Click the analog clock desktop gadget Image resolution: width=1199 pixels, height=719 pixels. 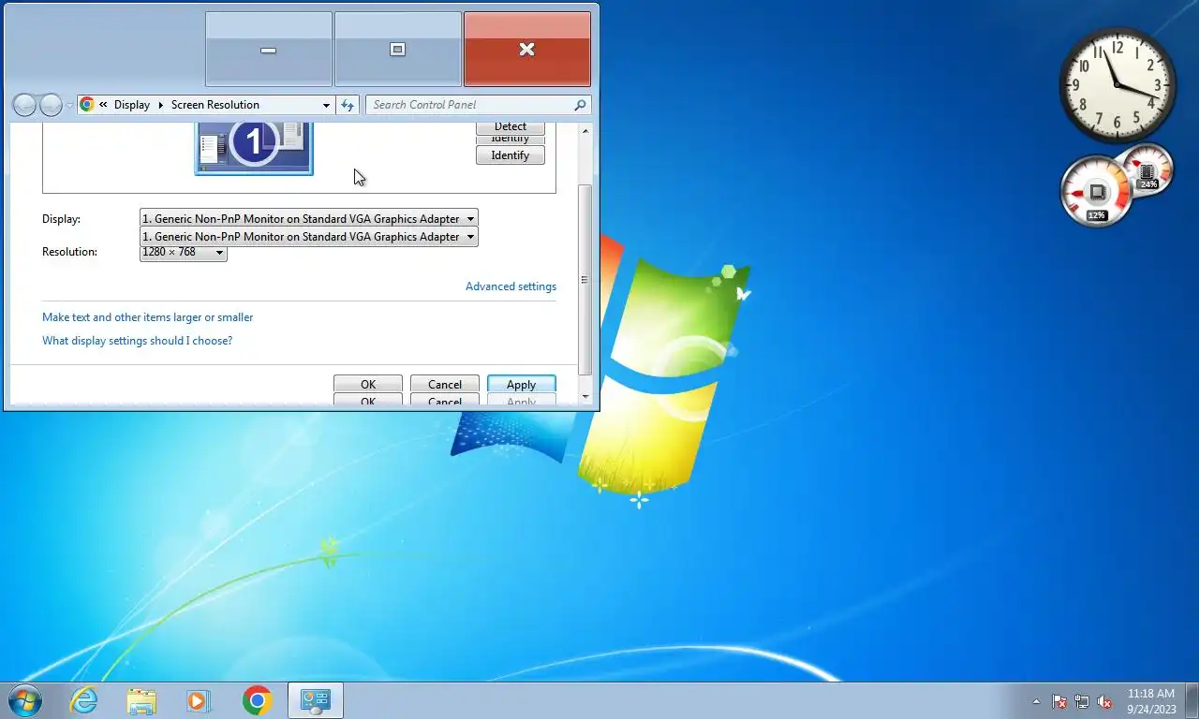click(x=1117, y=84)
